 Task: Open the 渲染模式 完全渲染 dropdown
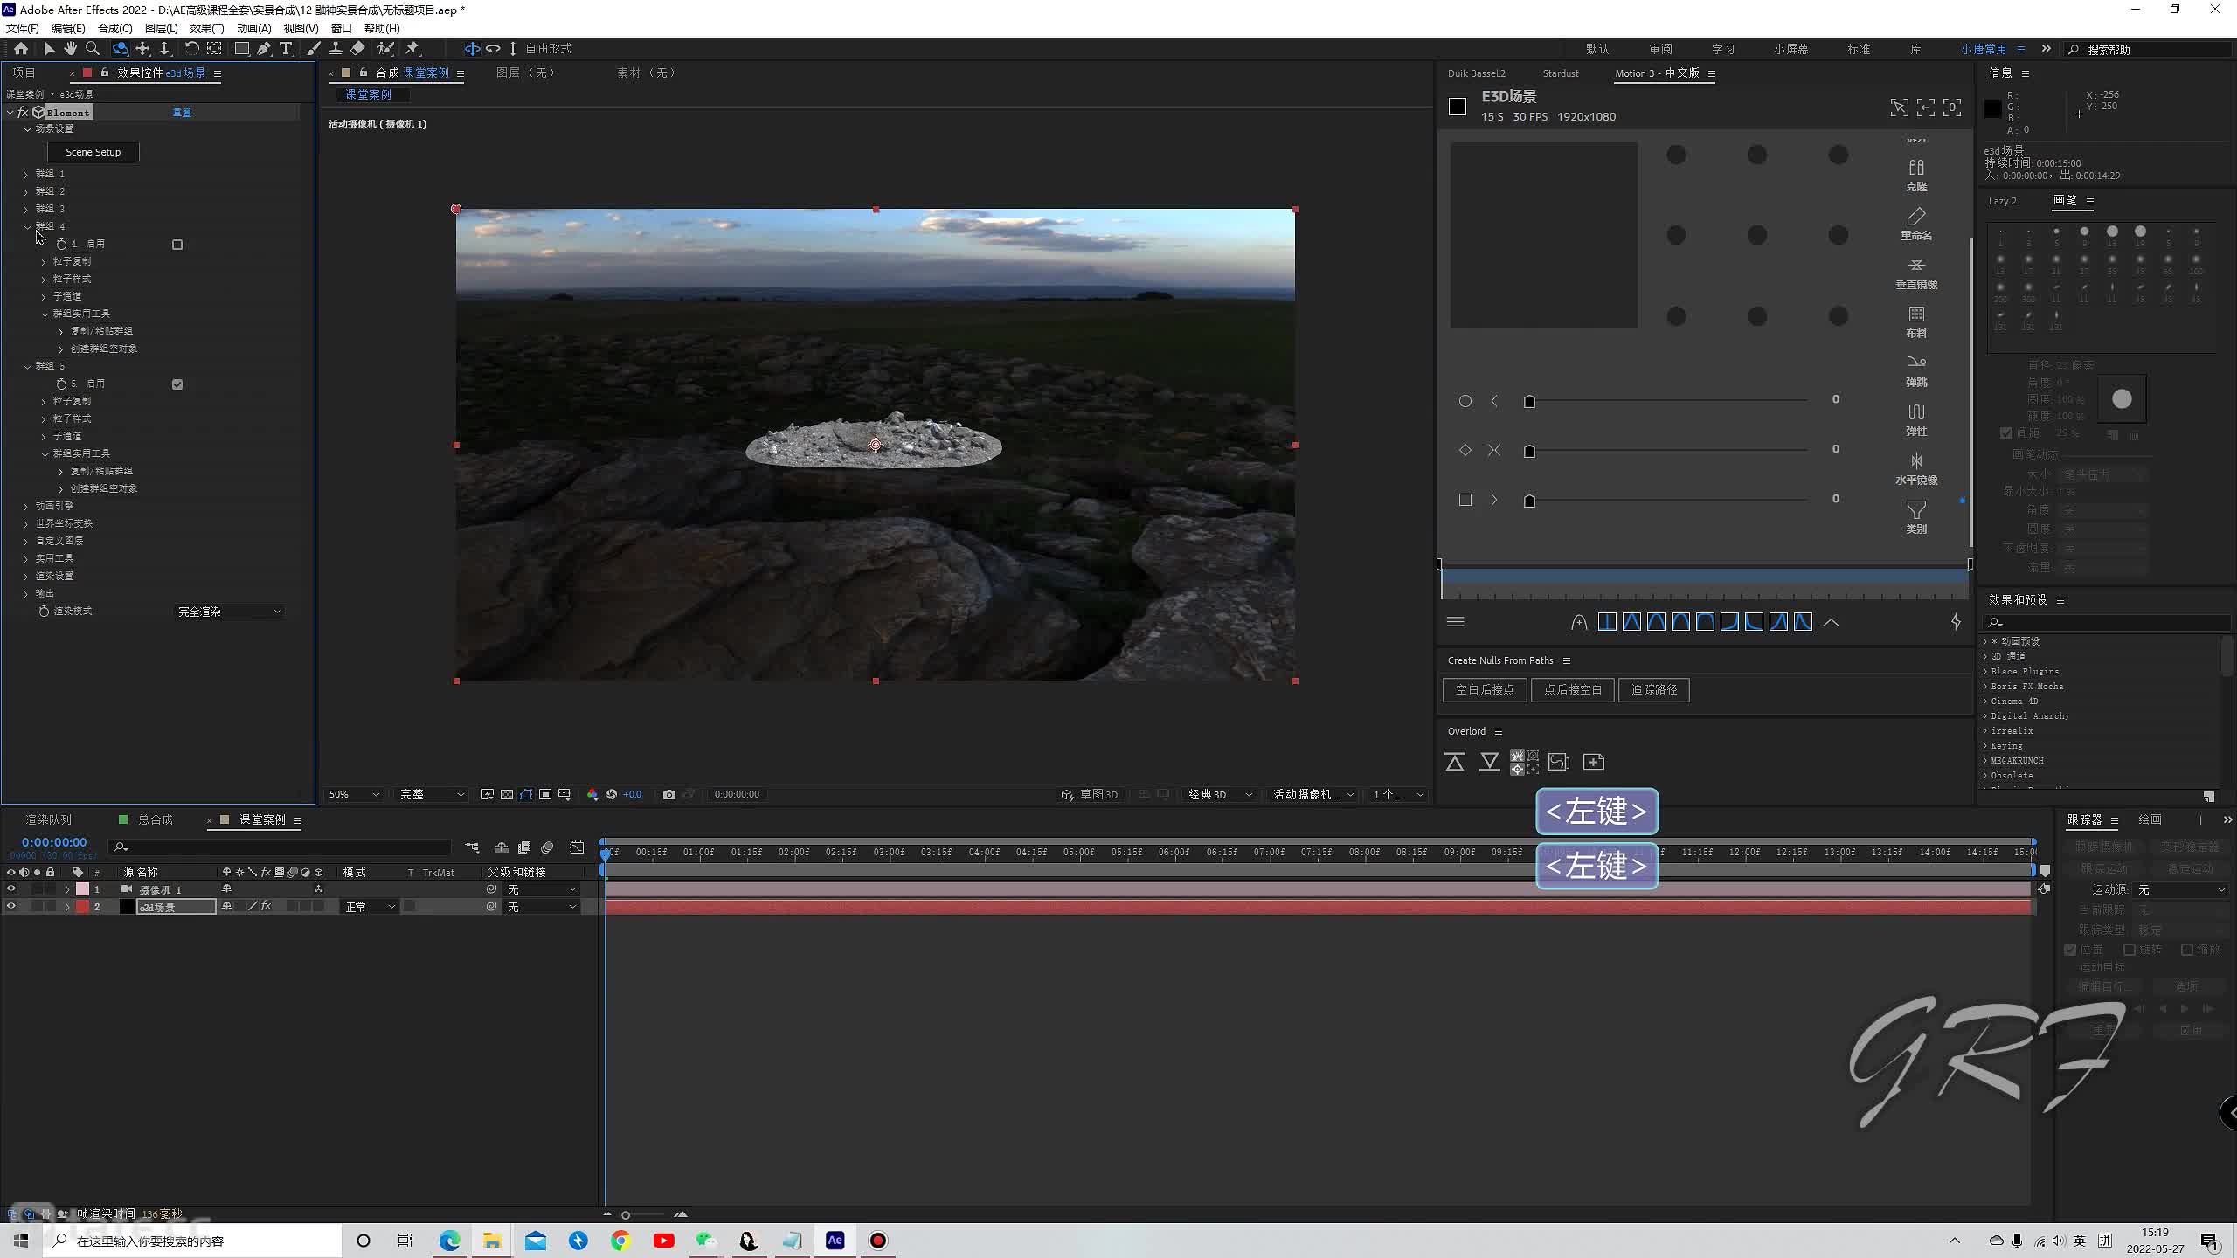point(229,612)
